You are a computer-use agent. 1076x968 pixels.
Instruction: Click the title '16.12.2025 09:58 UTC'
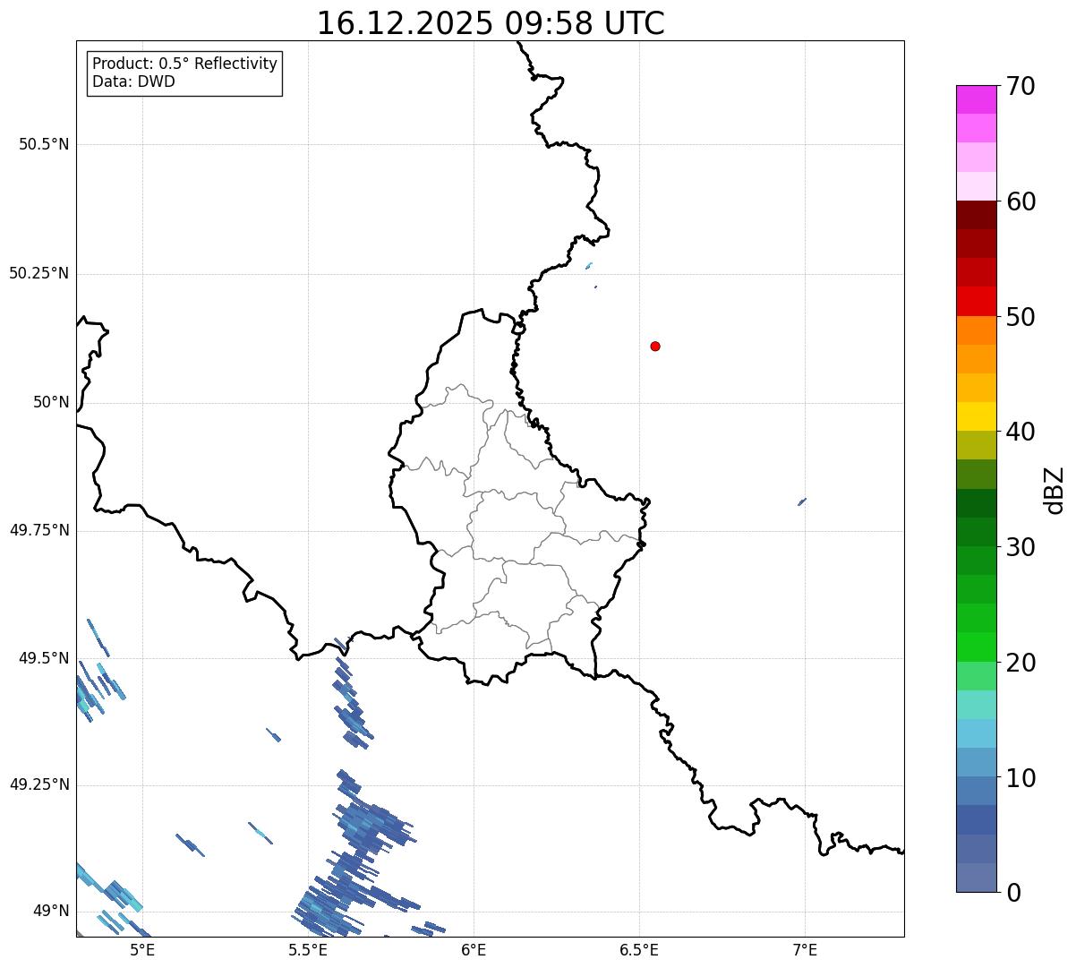coord(491,23)
